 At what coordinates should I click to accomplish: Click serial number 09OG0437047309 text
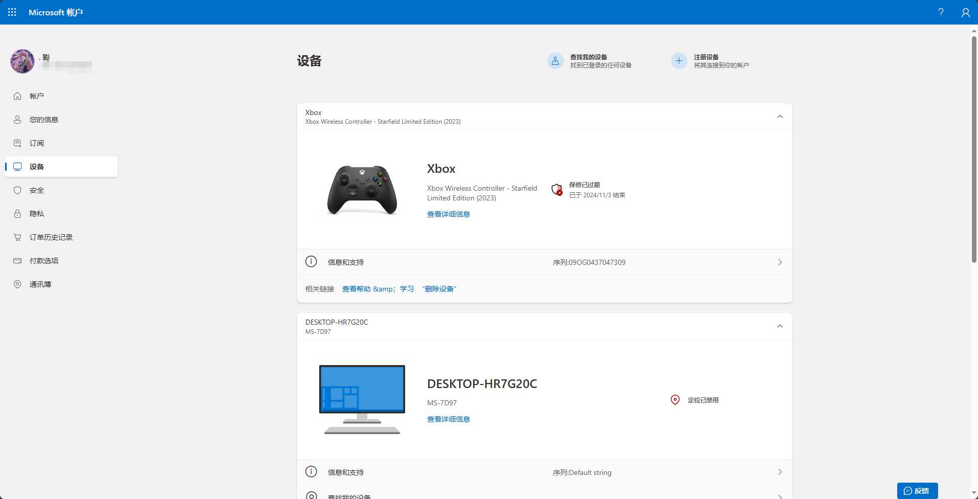(x=597, y=262)
